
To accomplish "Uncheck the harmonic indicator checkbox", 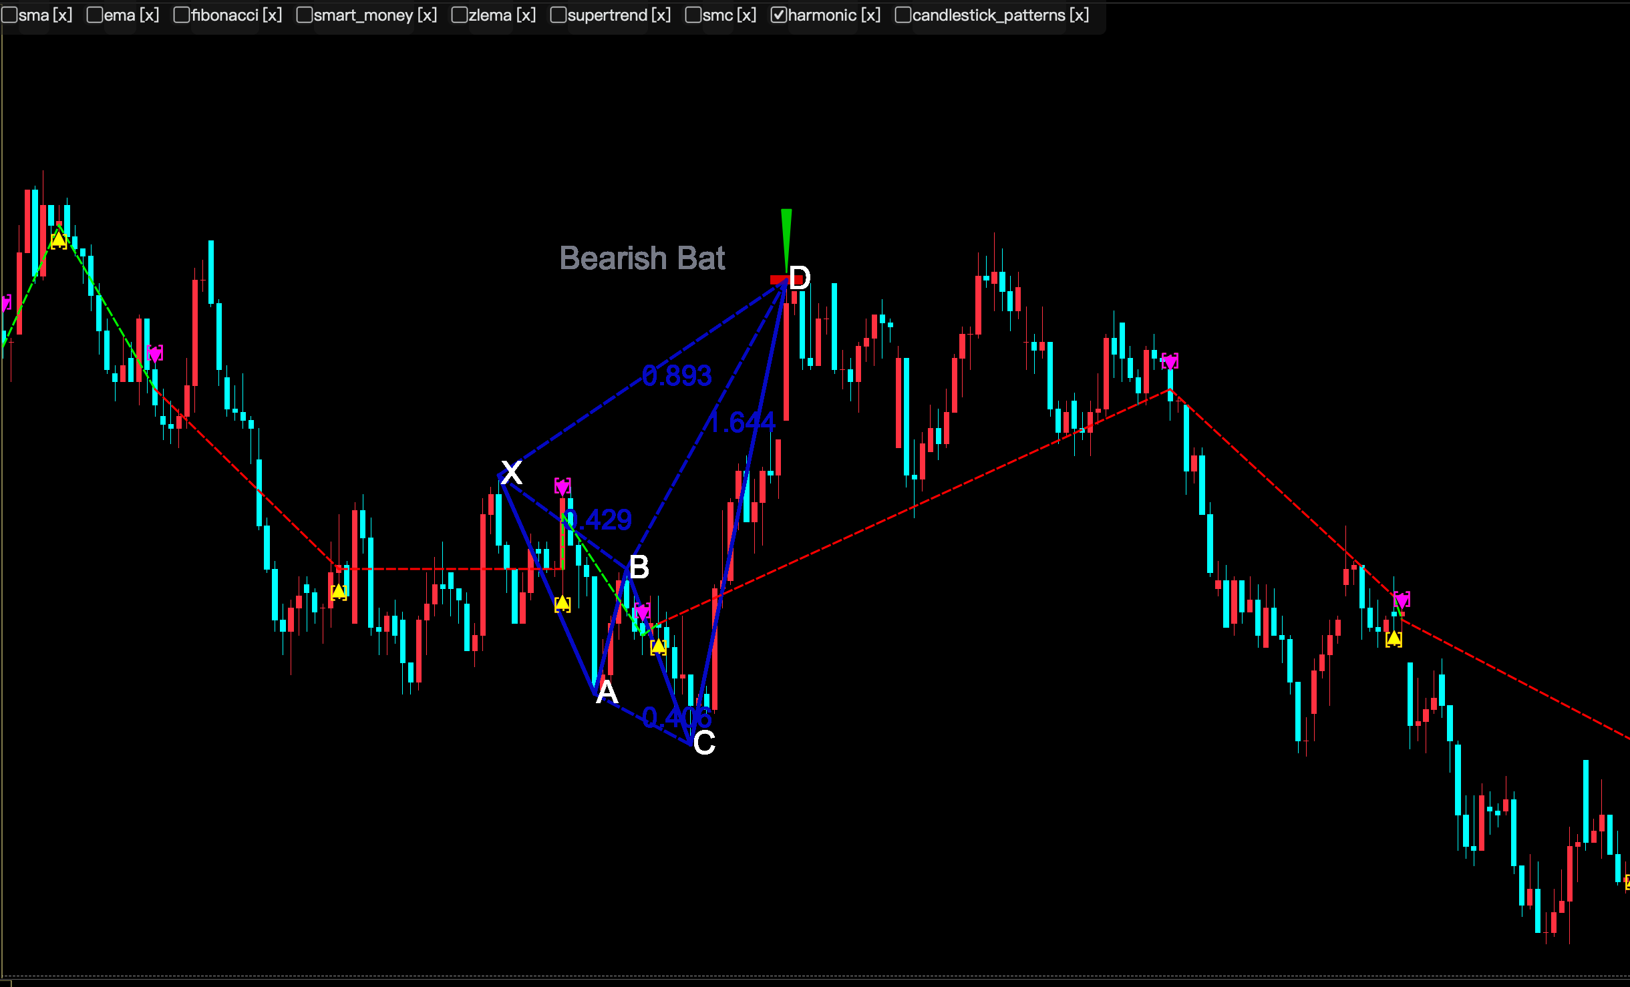I will (778, 15).
